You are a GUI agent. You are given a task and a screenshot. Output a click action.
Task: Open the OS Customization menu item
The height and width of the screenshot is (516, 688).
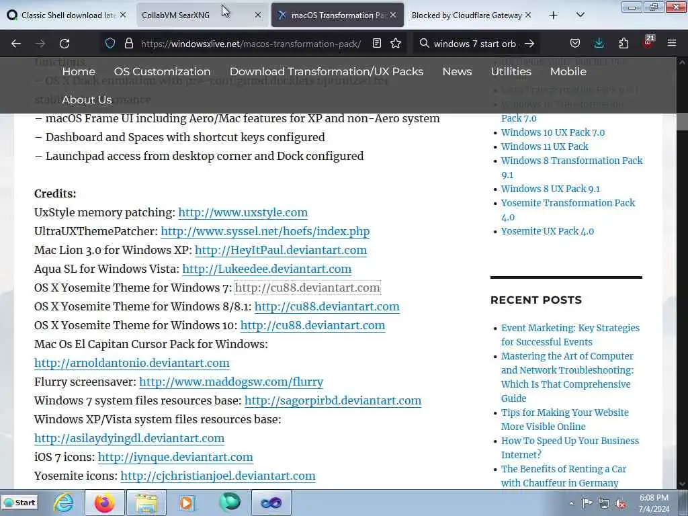163,71
